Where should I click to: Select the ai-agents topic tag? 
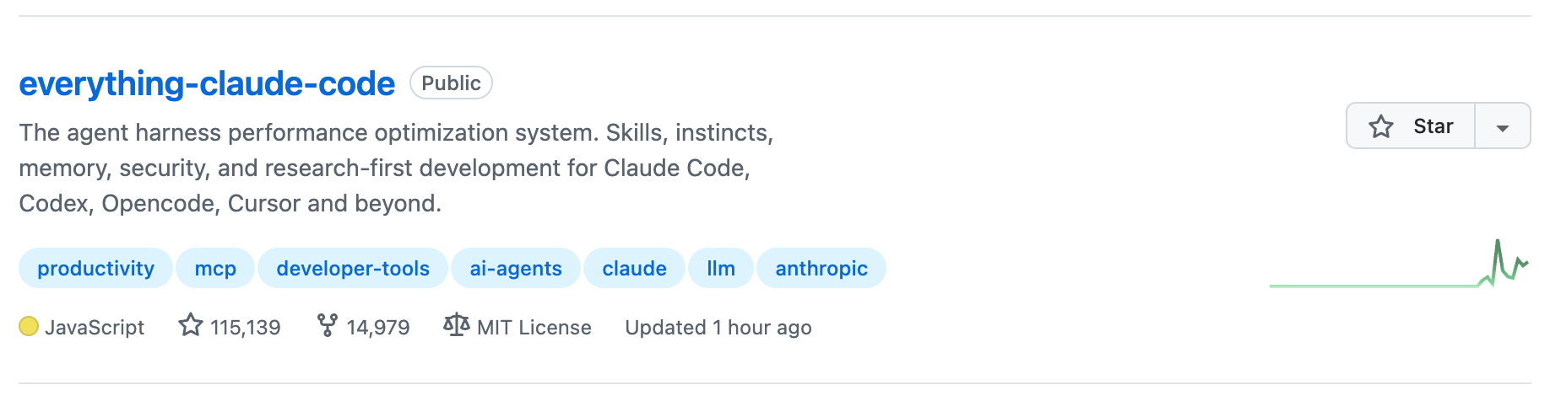point(516,269)
